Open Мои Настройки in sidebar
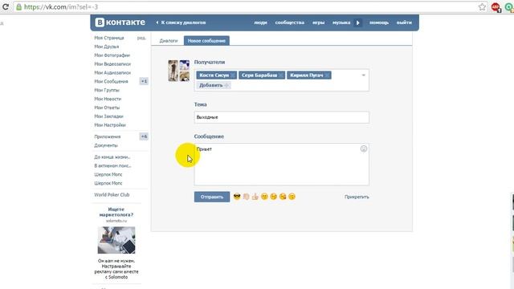The image size is (514, 289). [x=110, y=125]
